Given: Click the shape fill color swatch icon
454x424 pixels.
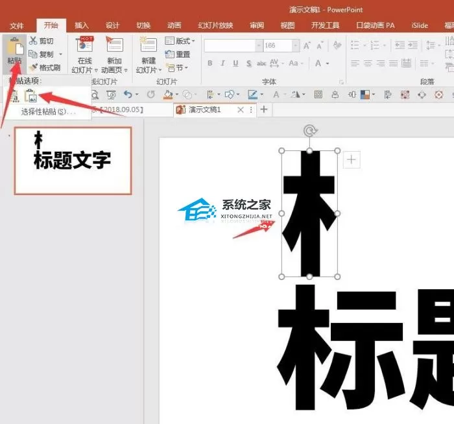Looking at the screenshot, I should [x=168, y=95].
